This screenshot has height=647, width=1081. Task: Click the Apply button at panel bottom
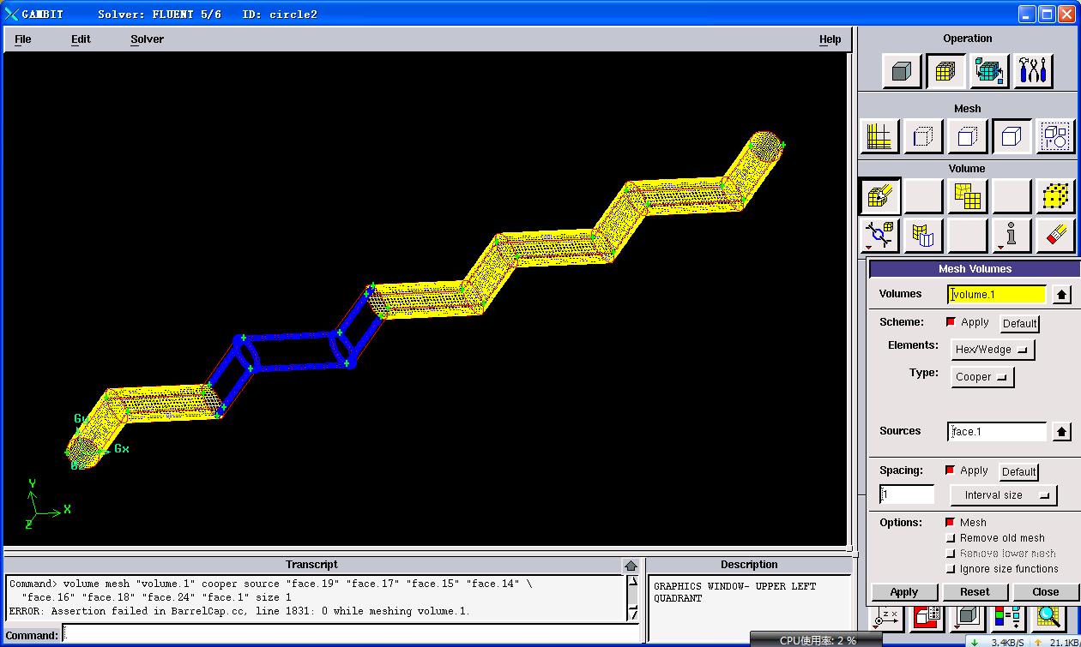903,592
